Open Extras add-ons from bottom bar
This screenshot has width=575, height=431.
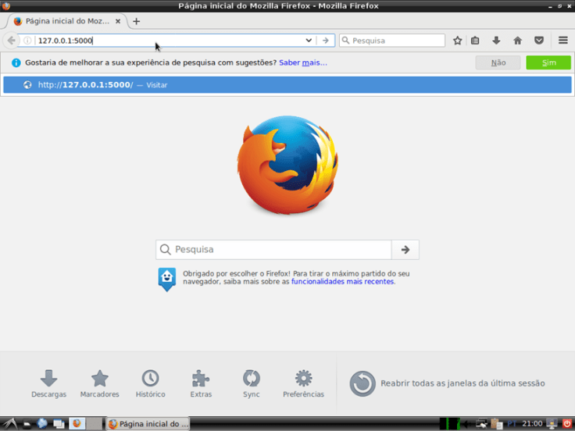point(201,383)
